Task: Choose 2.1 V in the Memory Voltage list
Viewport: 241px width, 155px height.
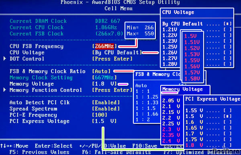Action: tap(171, 106)
